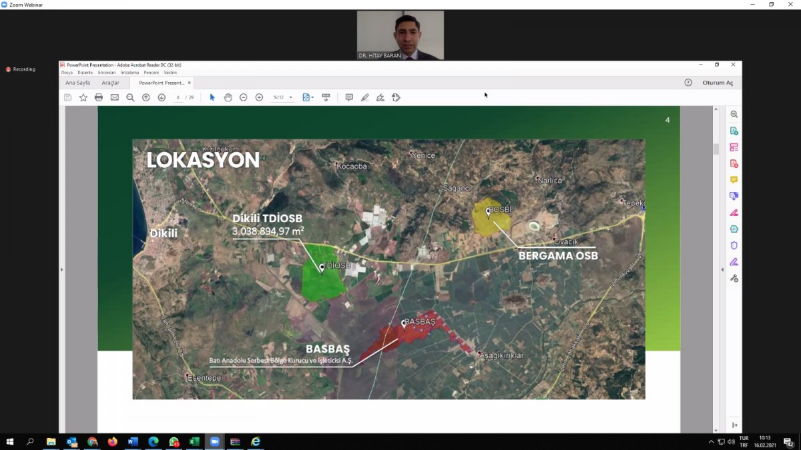Open the Görünüm menu

tap(107, 72)
